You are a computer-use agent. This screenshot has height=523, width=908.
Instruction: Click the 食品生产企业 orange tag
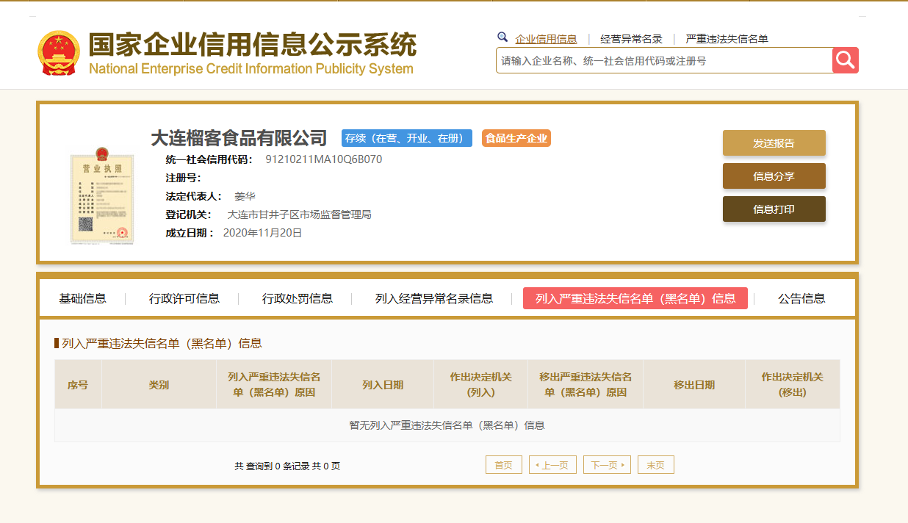point(516,138)
